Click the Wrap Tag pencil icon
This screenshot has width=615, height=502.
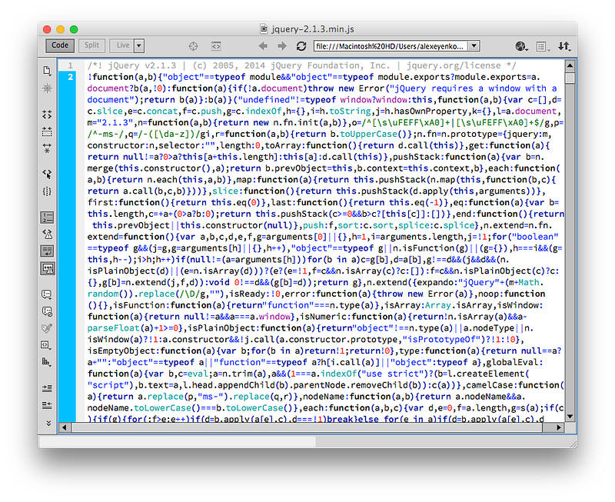pyautogui.click(x=47, y=328)
